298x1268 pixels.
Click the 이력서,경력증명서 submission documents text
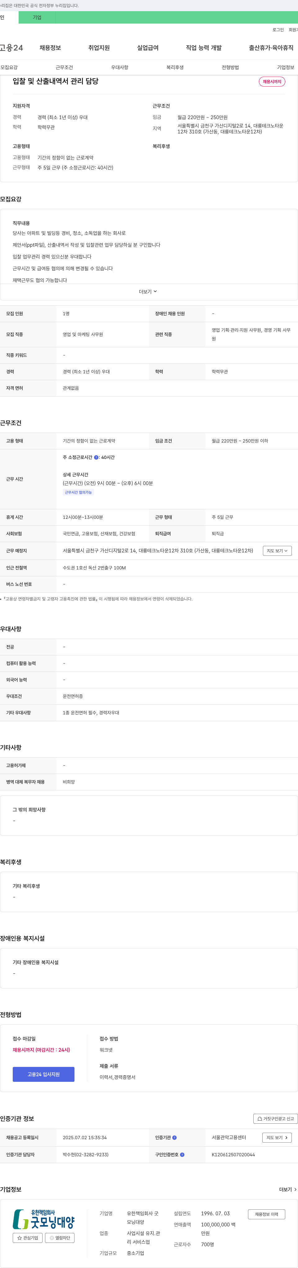[x=117, y=1077]
